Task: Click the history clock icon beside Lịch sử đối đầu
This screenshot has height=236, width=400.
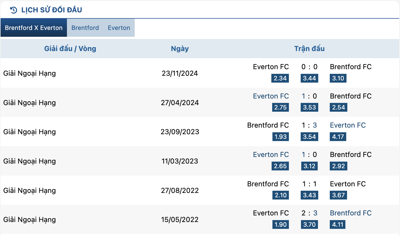Action: point(13,10)
